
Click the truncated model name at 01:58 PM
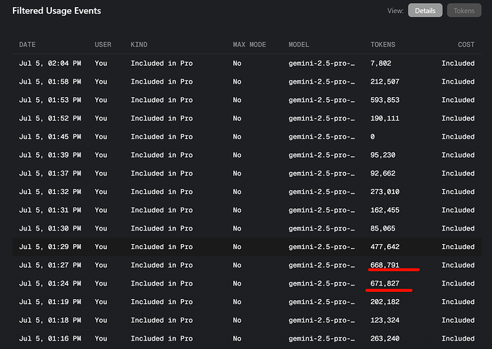coord(322,81)
